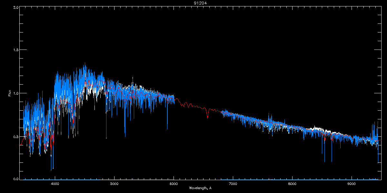Click the 0.0 y-axis tick label
Image resolution: width=387 pixels, height=193 pixels.
click(x=15, y=179)
